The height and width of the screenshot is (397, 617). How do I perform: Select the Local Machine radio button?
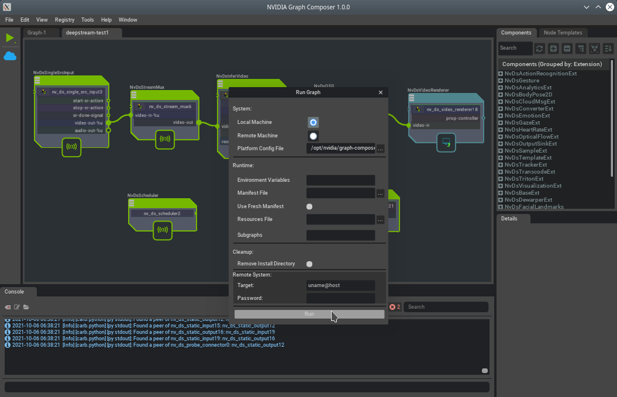(313, 122)
